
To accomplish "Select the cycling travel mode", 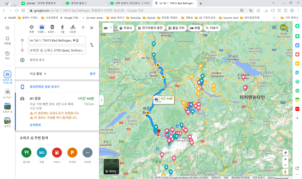I will click(73, 29).
